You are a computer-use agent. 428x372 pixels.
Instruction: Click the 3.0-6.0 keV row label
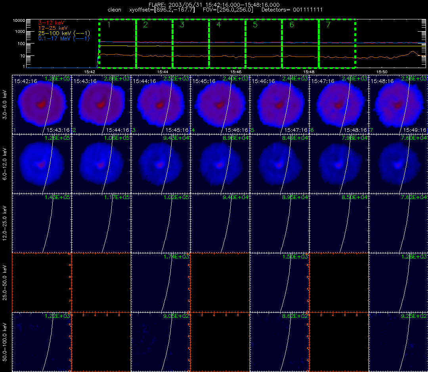5,104
